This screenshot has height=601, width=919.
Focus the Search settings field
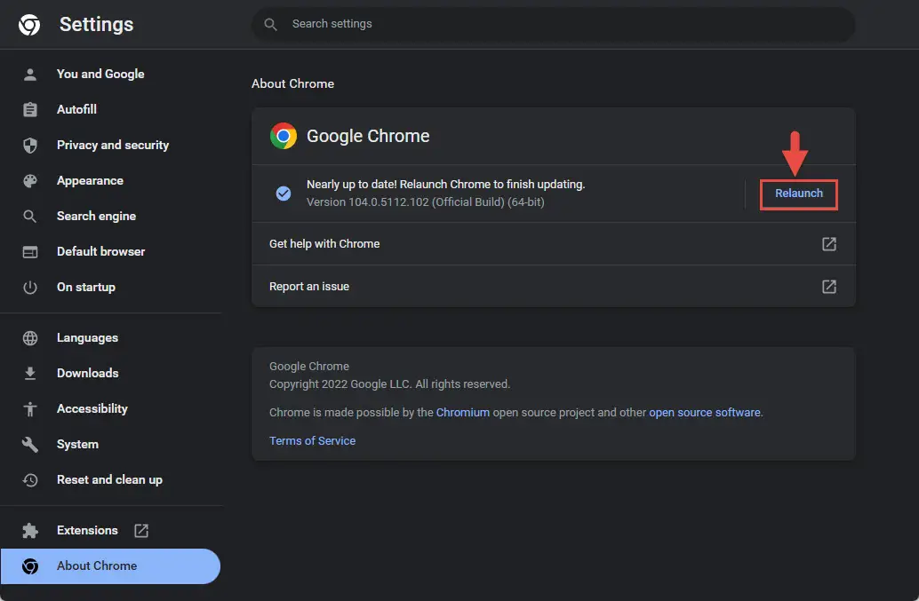tap(553, 24)
